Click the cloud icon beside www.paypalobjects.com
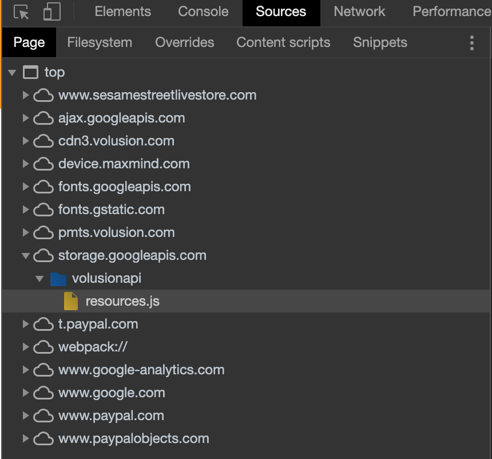492x459 pixels. click(x=43, y=439)
